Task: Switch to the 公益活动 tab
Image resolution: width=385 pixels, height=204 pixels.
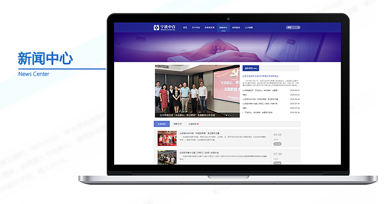Action: coord(192,124)
